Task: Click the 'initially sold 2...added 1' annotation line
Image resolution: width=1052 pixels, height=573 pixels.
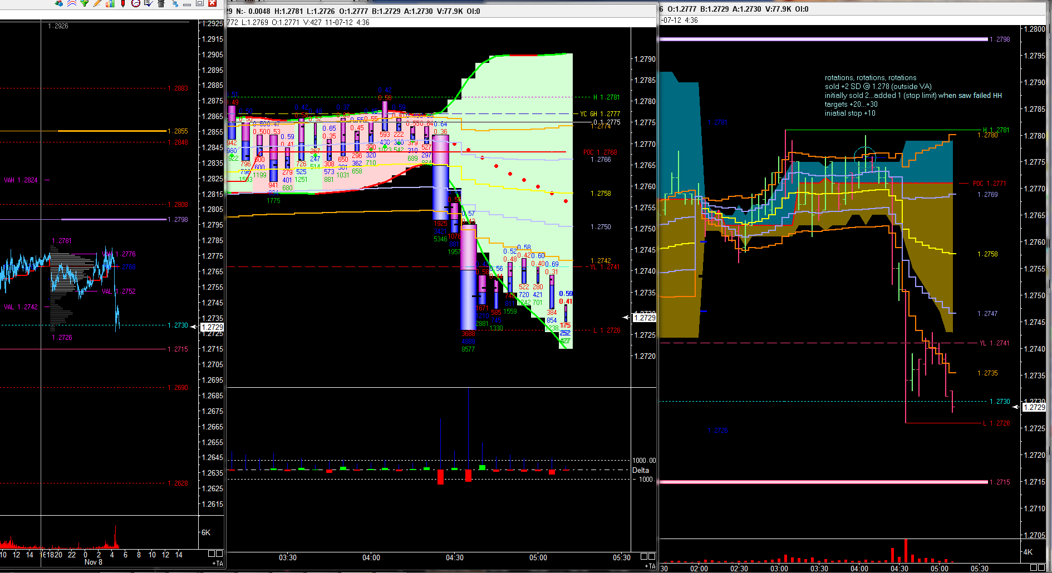Action: [913, 96]
